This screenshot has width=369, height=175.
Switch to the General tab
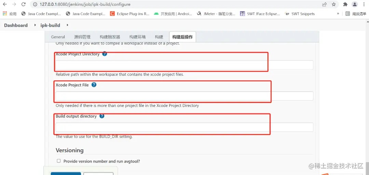[58, 37]
